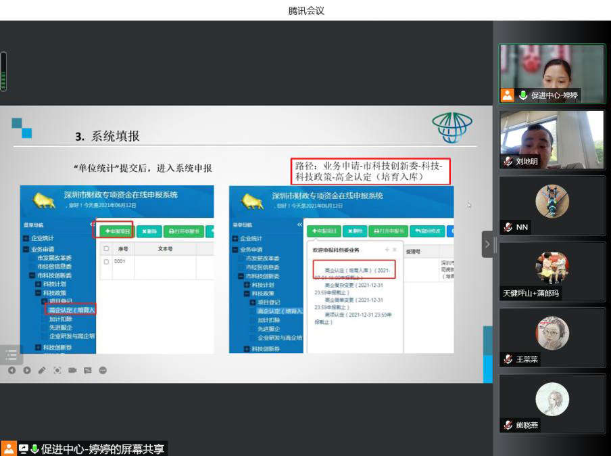The width and height of the screenshot is (611, 456).
Task: Click the muted microphone icon beside NN
Action: tap(508, 227)
